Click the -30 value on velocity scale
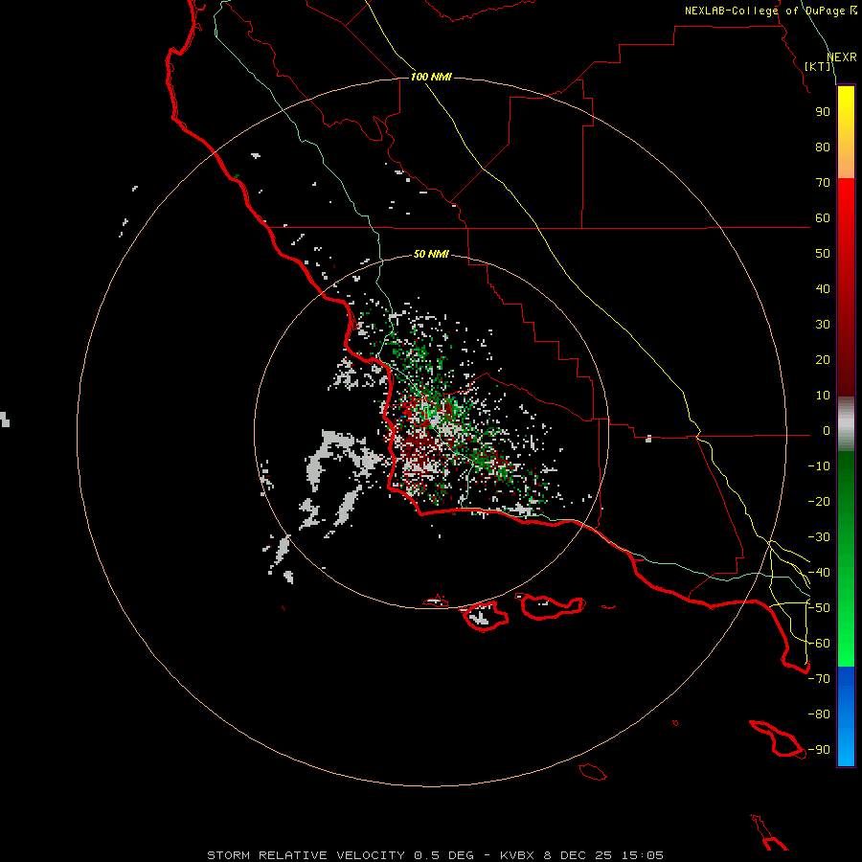Image resolution: width=862 pixels, height=862 pixels. [819, 537]
